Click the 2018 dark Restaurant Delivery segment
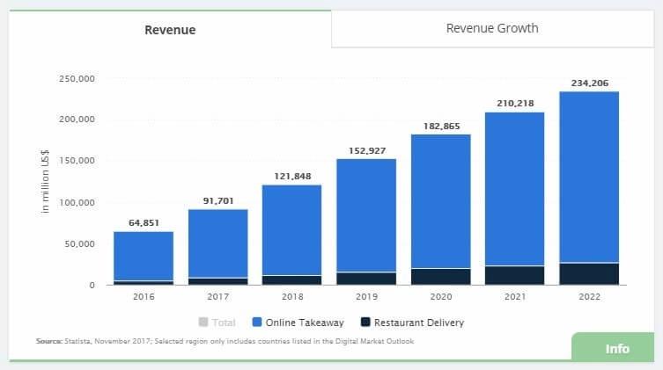 291,280
